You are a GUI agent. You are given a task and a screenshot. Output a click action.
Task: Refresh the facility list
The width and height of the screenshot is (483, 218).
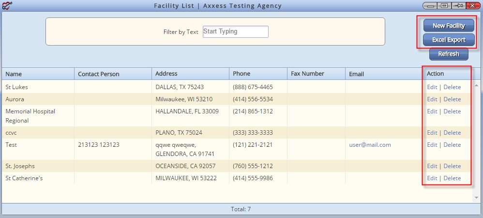coord(449,54)
